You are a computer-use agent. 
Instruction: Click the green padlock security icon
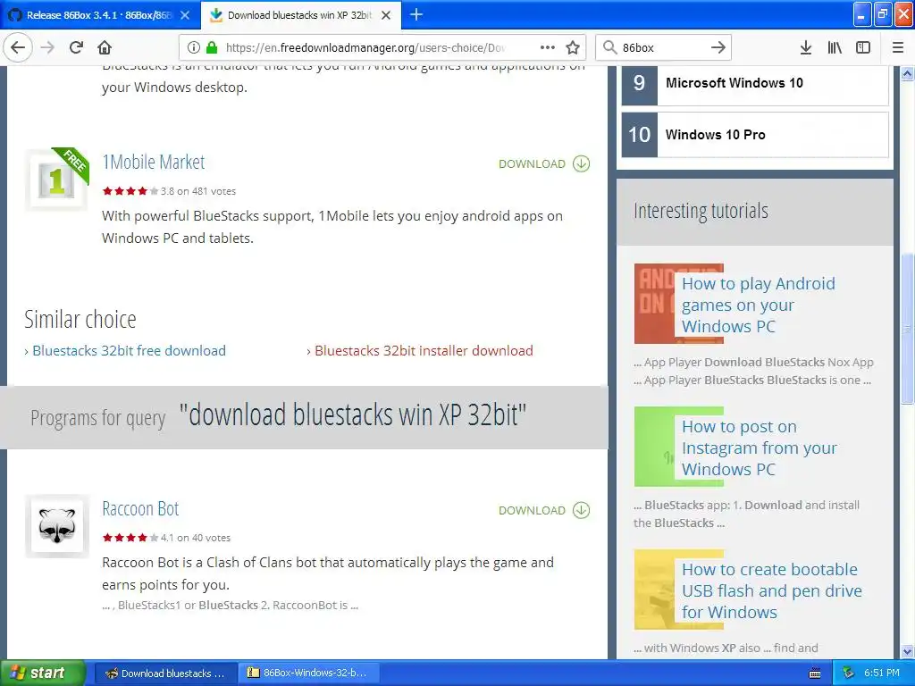click(212, 47)
